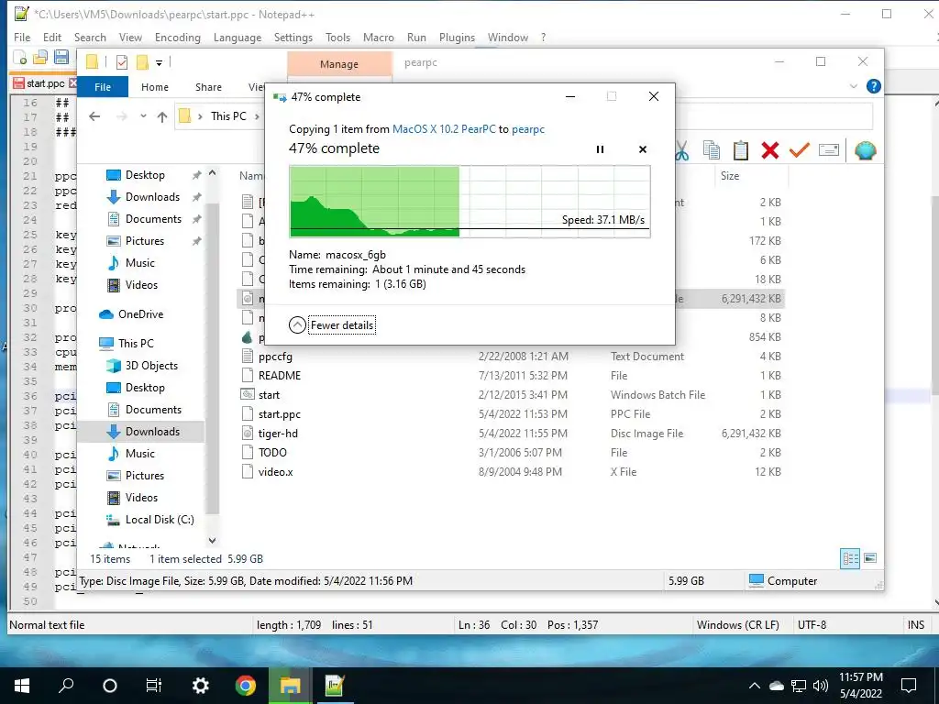
Task: Select 3D Objects in the navigation pane
Action: tap(151, 366)
